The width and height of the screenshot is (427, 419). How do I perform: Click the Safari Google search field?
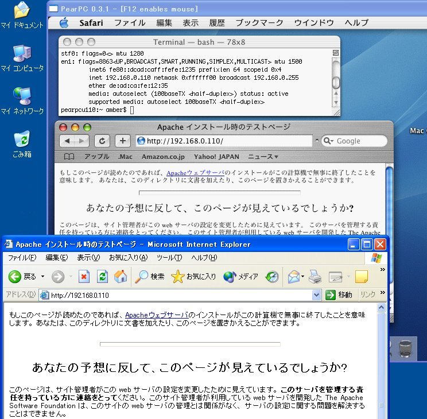(x=354, y=141)
